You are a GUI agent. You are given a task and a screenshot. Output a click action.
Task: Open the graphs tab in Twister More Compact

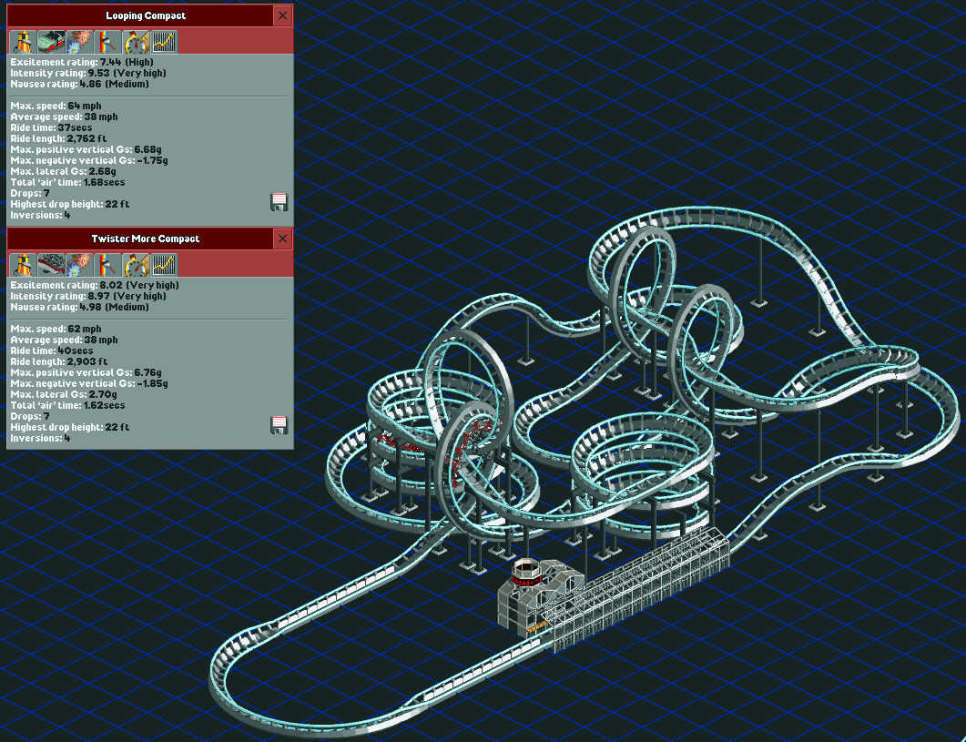click(165, 265)
